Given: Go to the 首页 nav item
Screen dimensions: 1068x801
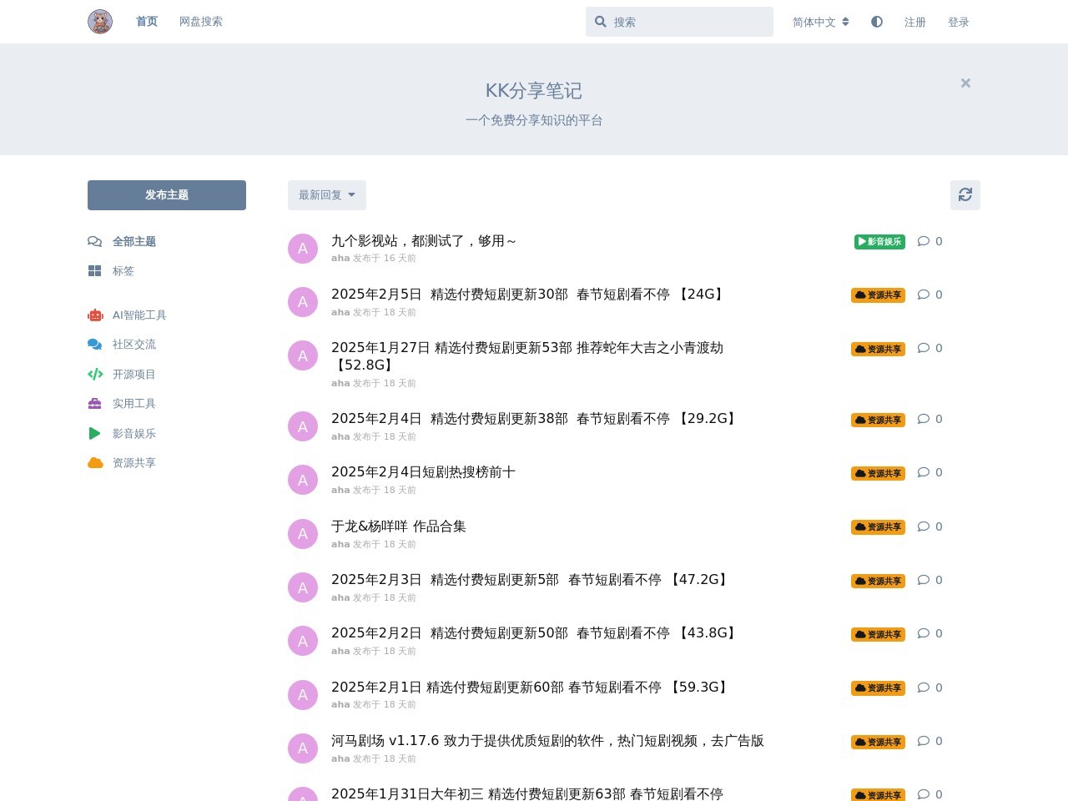Looking at the screenshot, I should tap(147, 22).
